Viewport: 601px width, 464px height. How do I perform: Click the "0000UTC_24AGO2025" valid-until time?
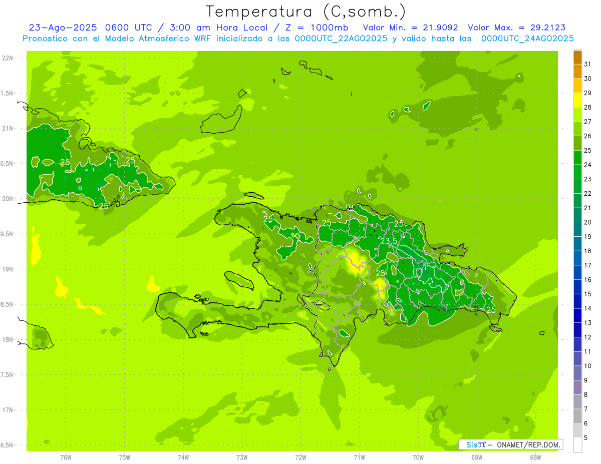tap(527, 39)
